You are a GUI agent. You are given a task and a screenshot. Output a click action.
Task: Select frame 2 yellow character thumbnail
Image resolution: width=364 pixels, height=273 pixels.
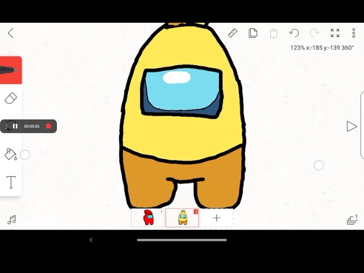click(182, 218)
